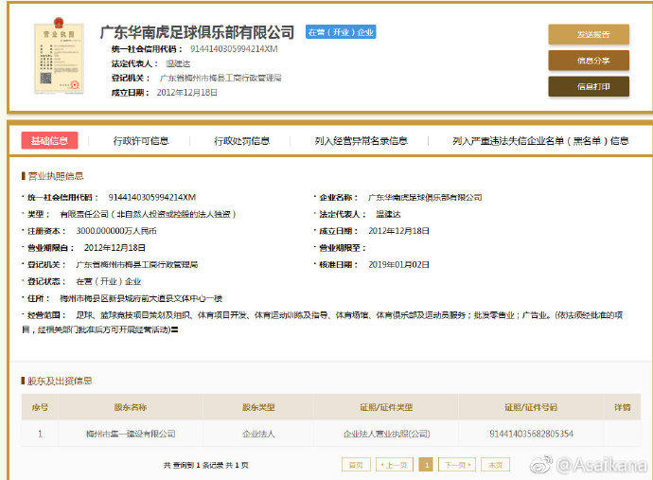Click the 信息打印 button

click(589, 86)
